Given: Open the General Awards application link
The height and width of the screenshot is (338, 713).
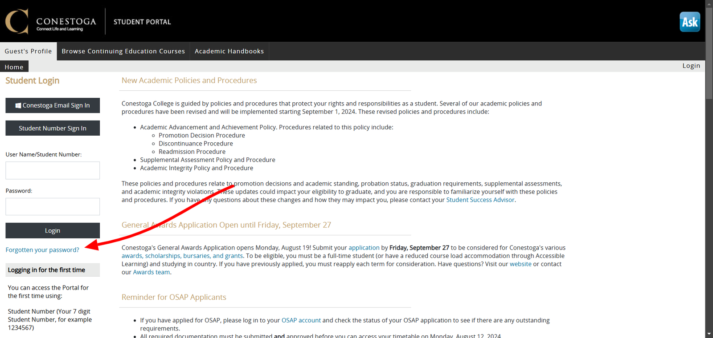Looking at the screenshot, I should (x=364, y=248).
